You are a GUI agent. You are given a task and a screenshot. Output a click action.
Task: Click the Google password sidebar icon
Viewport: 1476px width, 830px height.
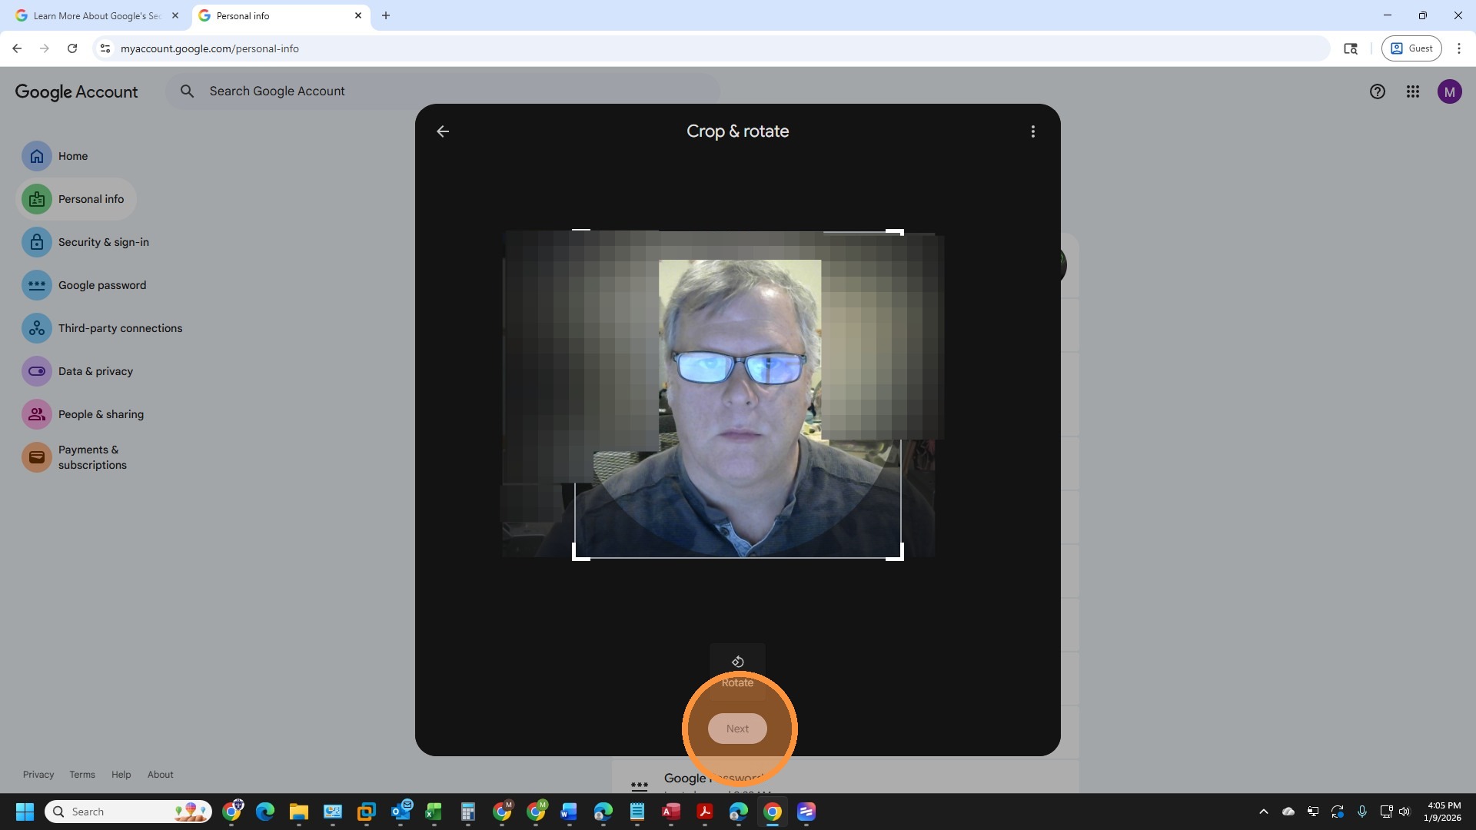(36, 285)
